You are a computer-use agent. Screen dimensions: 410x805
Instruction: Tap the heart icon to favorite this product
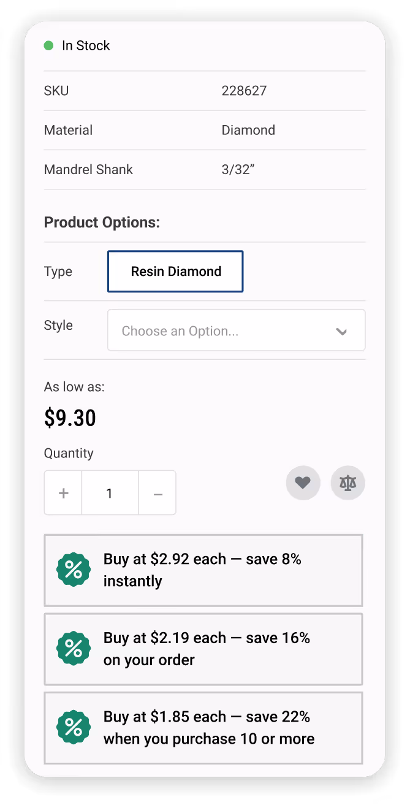(303, 483)
